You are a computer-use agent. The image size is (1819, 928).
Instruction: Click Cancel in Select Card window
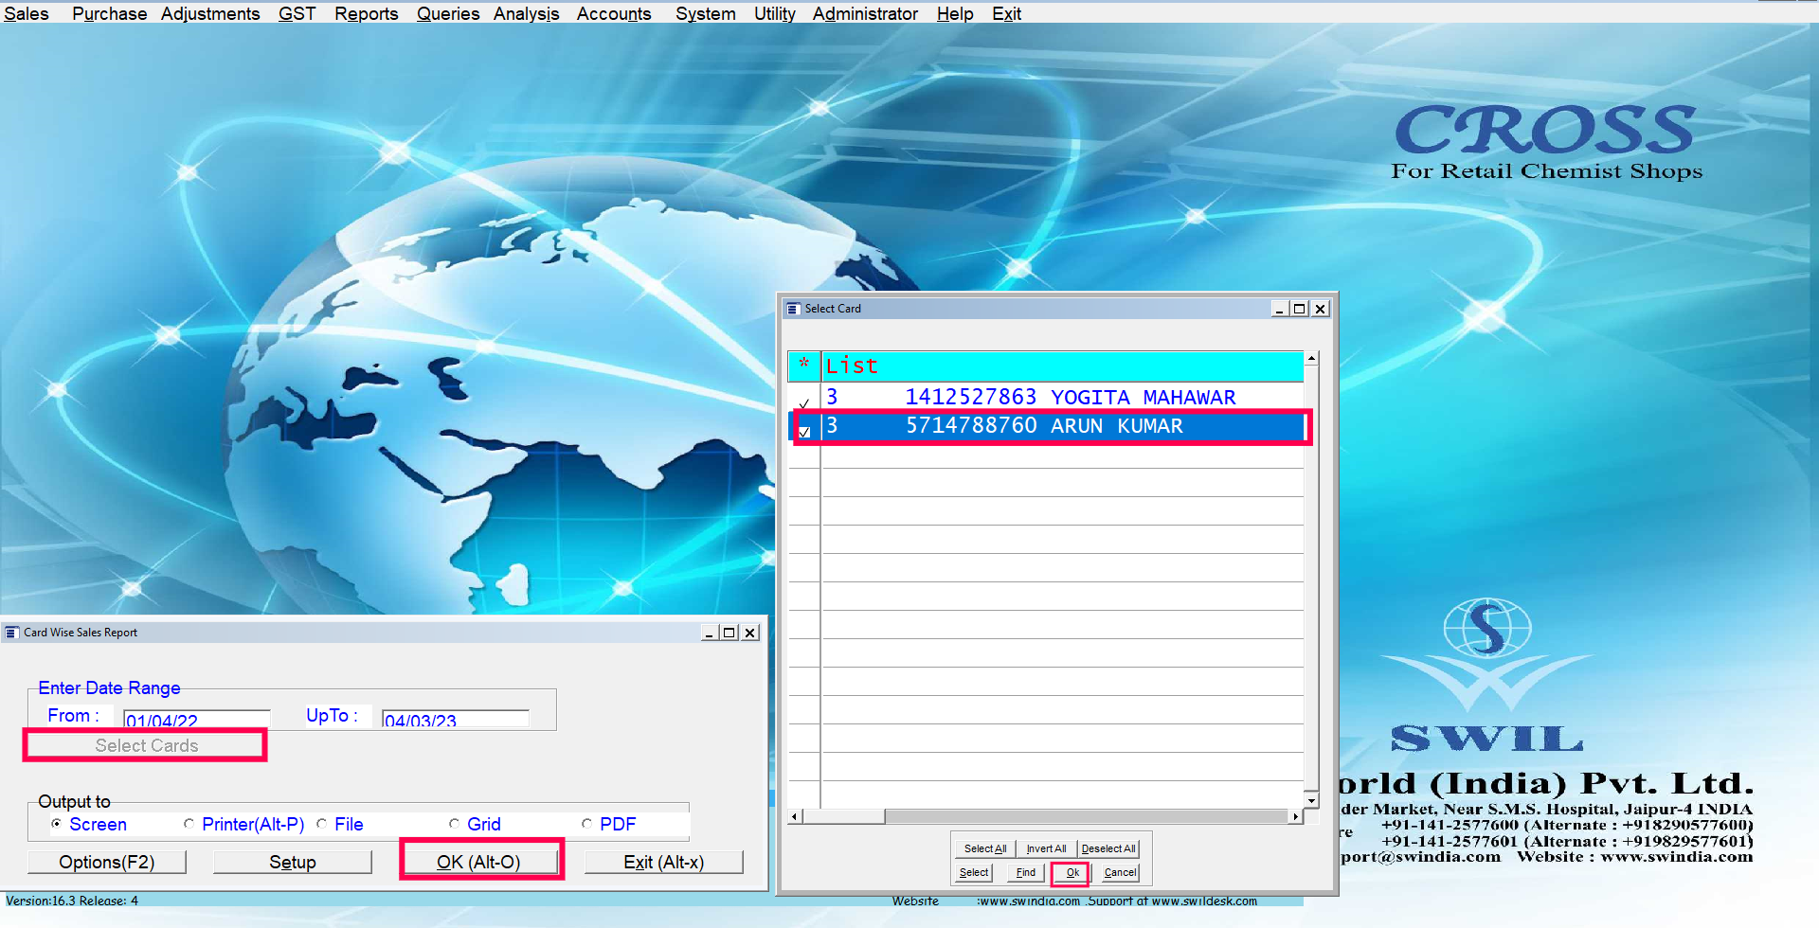1120,872
